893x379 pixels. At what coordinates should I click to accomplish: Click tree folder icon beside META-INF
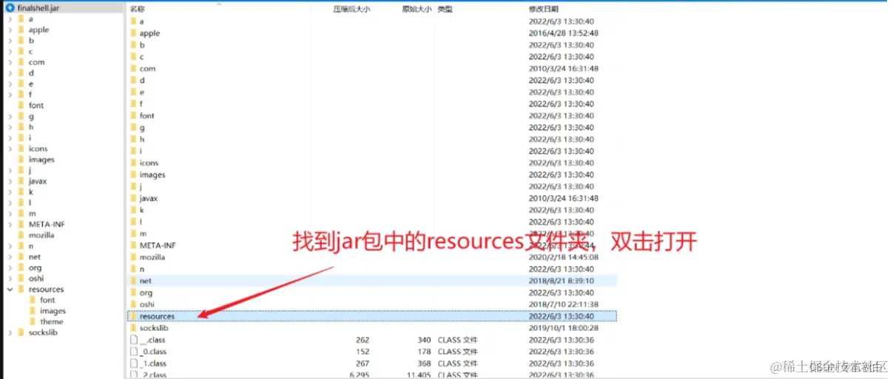21,225
